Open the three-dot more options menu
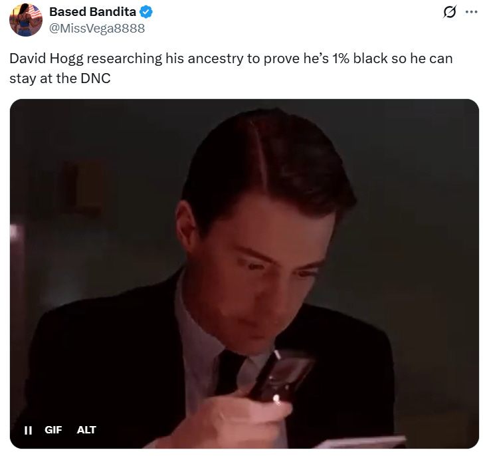This screenshot has height=456, width=483. pos(471,12)
